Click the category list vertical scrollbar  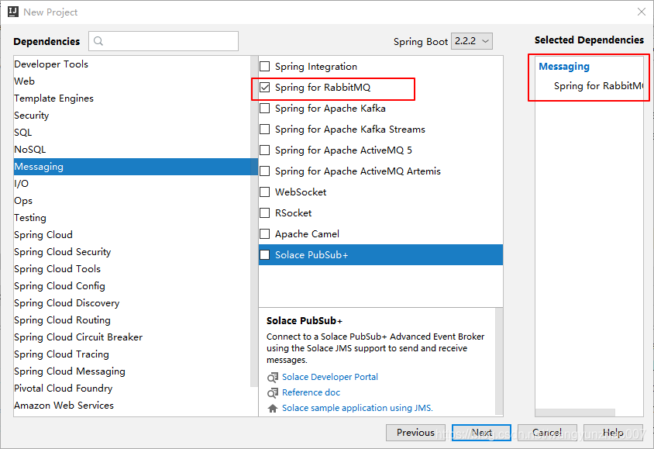tap(254, 221)
